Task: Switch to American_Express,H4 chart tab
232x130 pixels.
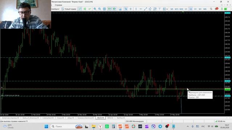Action: point(11,118)
